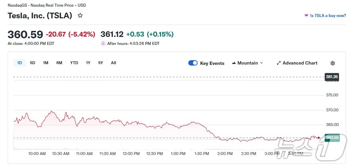Click the Advanced Chart expand icon
Screen dimensions: 352x166
tap(279, 63)
